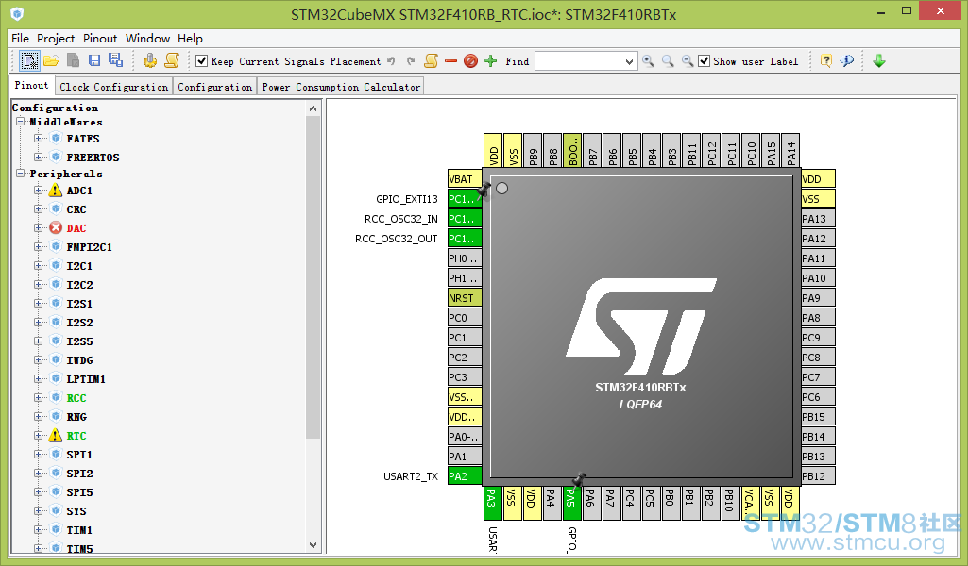Expand the RTC tree node
The width and height of the screenshot is (968, 566).
click(x=39, y=435)
